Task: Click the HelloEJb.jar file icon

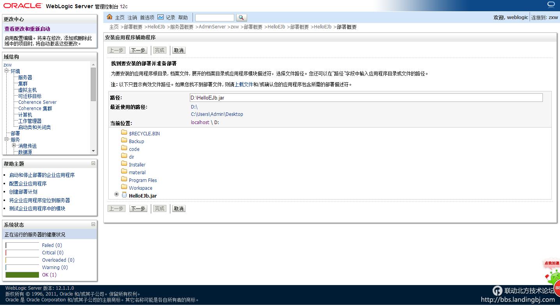Action: coord(124,195)
